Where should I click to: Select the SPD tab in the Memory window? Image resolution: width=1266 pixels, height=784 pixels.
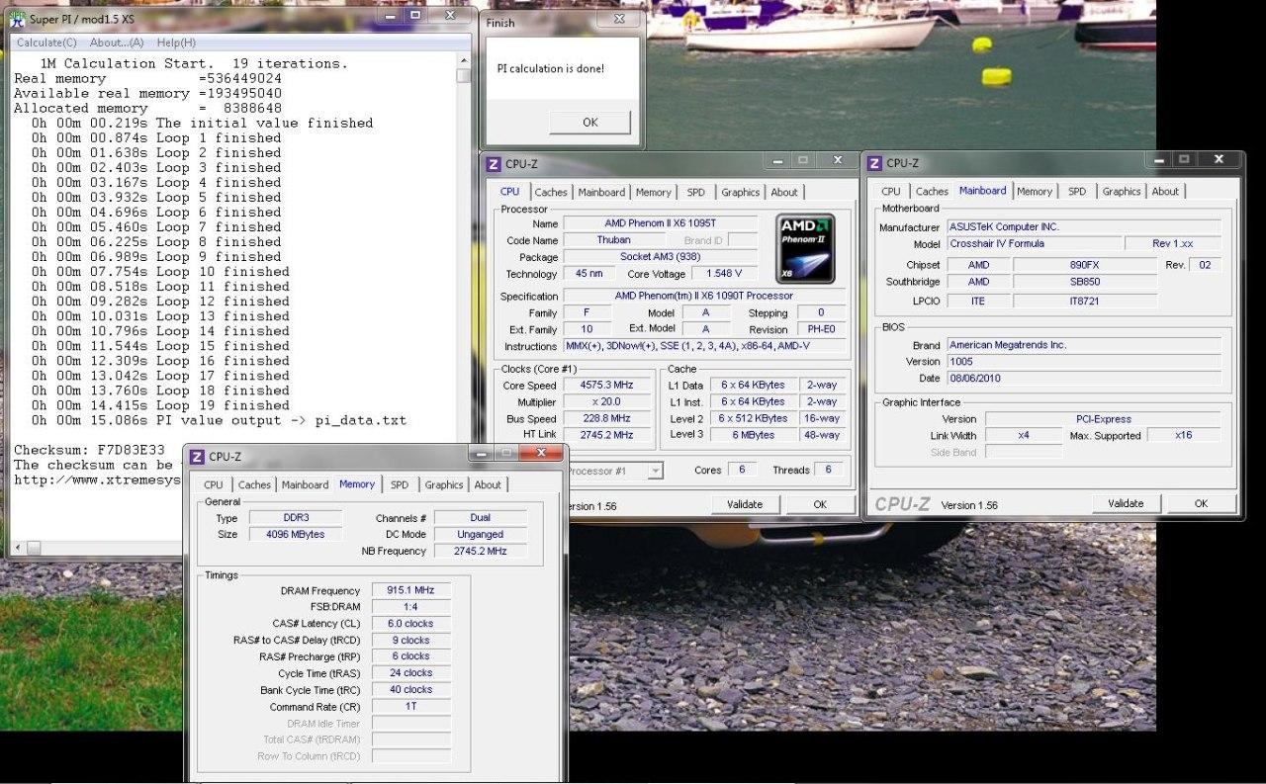pos(400,485)
